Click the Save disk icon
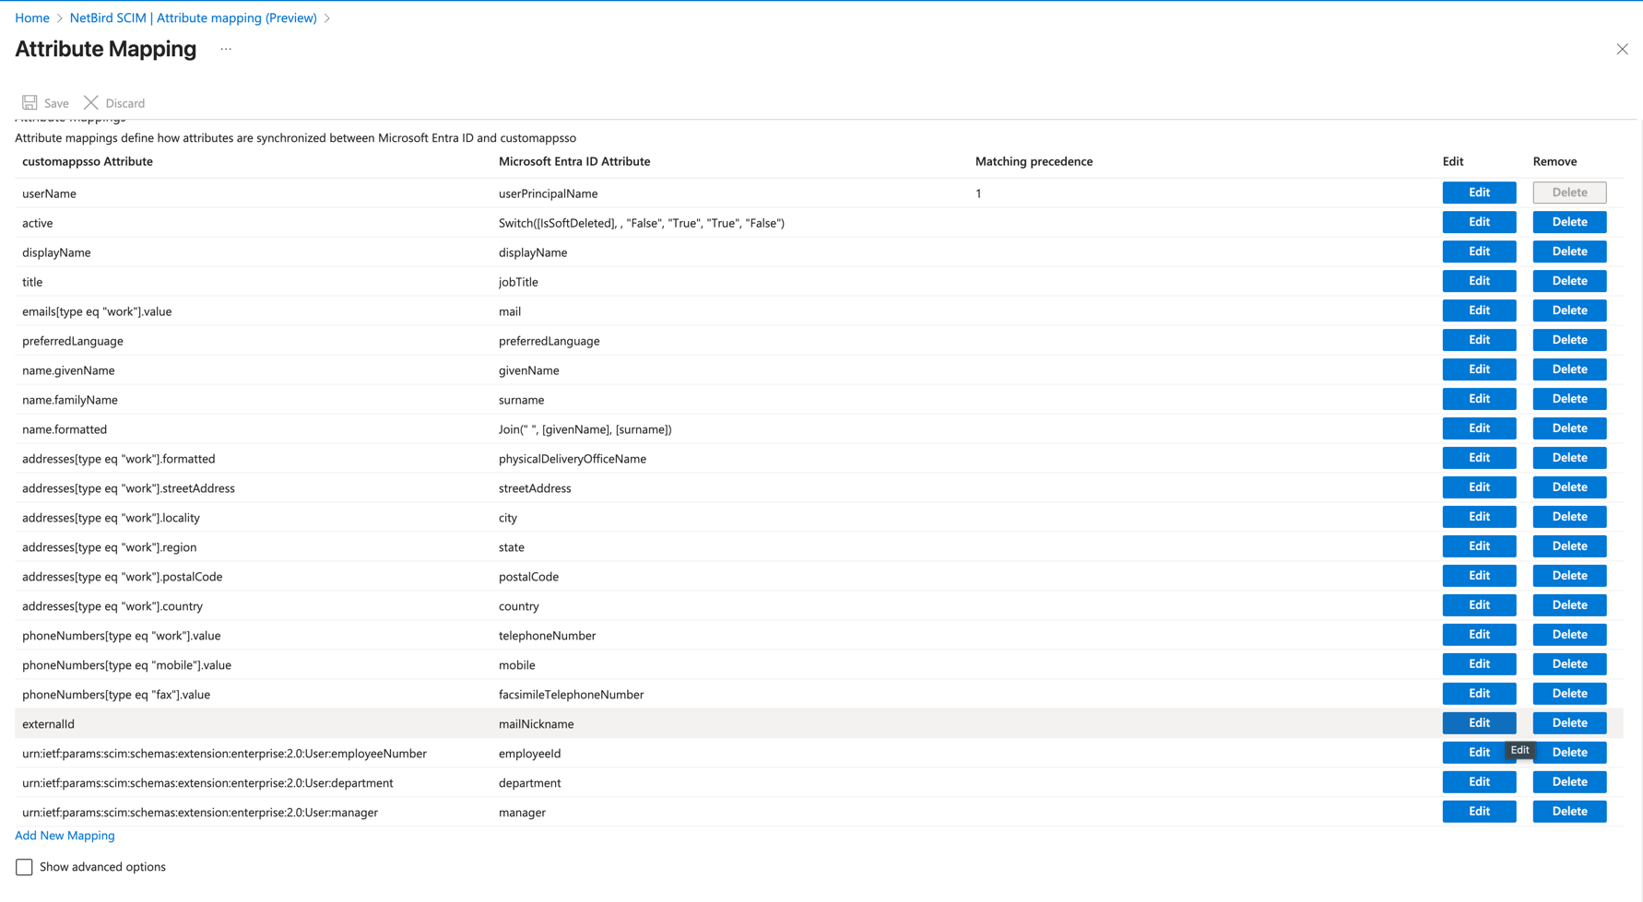The image size is (1643, 902). coord(31,102)
